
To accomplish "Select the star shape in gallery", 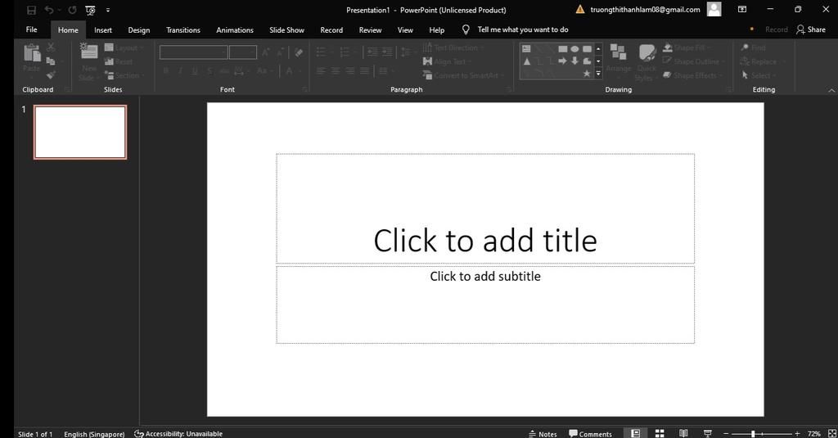I will (x=587, y=73).
